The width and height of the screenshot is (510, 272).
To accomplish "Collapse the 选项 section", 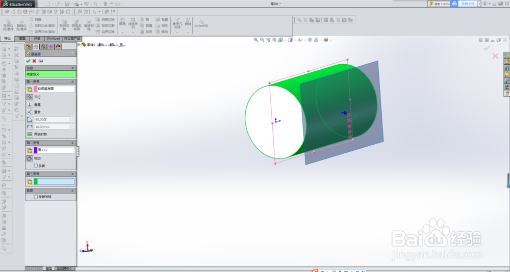I will 72,191.
